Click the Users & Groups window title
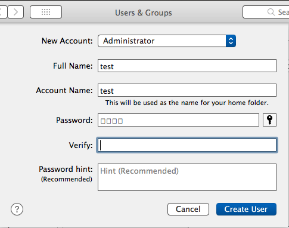 click(x=144, y=13)
